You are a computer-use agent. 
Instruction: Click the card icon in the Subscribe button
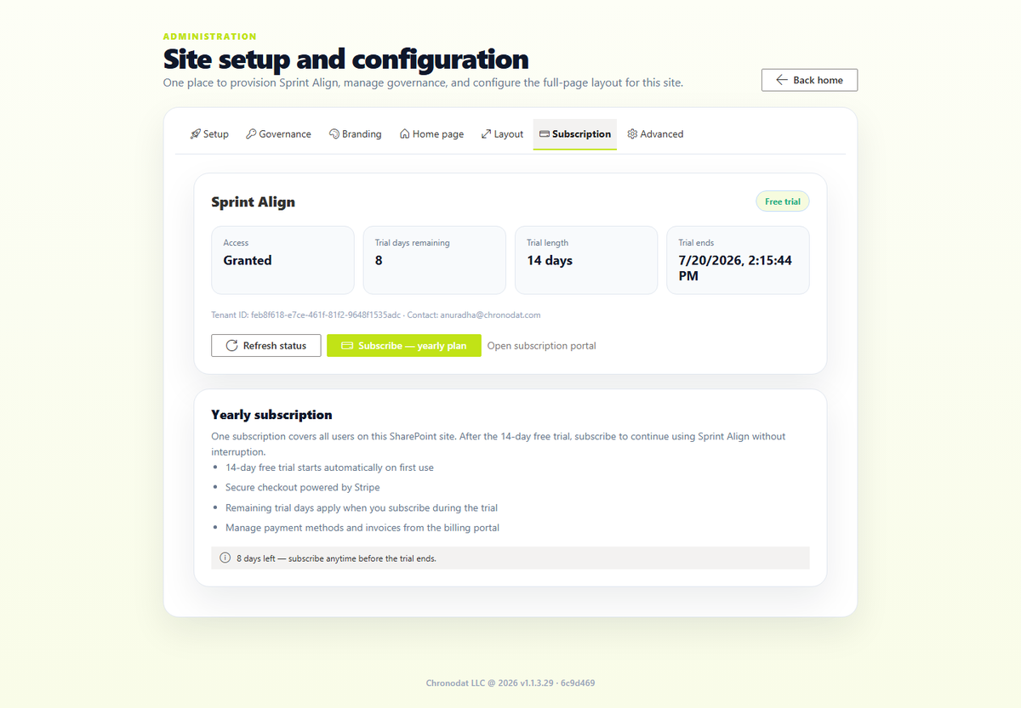point(347,346)
